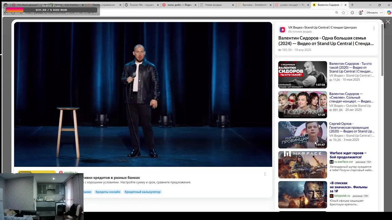Open link Сергей Орлов - Генетическая провинция
This screenshot has height=220, width=392.
(352, 127)
